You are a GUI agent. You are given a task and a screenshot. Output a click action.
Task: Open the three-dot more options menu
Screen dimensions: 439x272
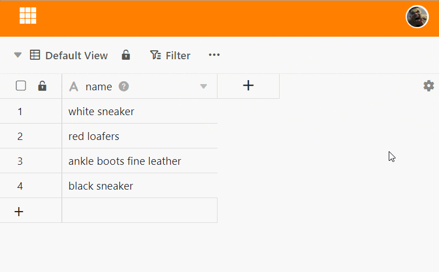[214, 55]
